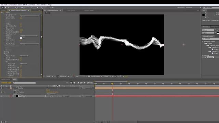The height and width of the screenshot is (123, 219).
Task: Click the Always Preview This View icon
Action: pos(44,77)
